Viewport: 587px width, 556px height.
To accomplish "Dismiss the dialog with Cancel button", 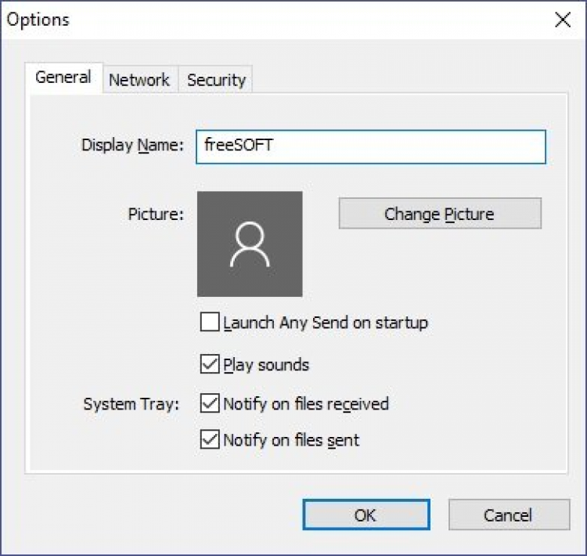I will pyautogui.click(x=509, y=515).
